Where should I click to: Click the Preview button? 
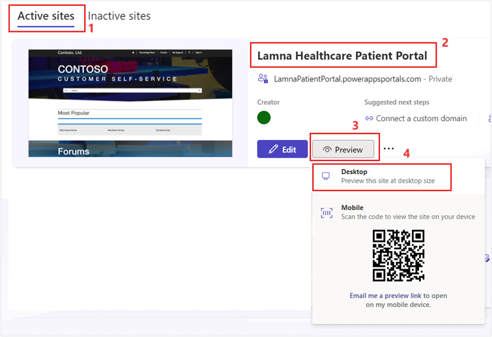click(343, 149)
